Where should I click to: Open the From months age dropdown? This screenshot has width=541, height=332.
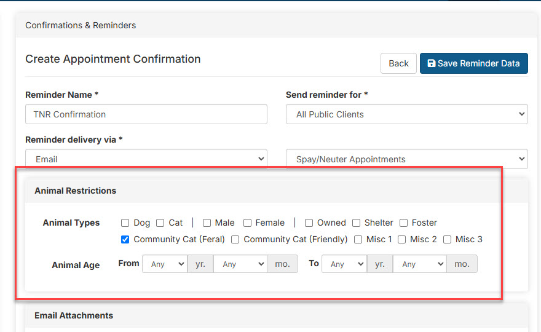click(x=240, y=264)
